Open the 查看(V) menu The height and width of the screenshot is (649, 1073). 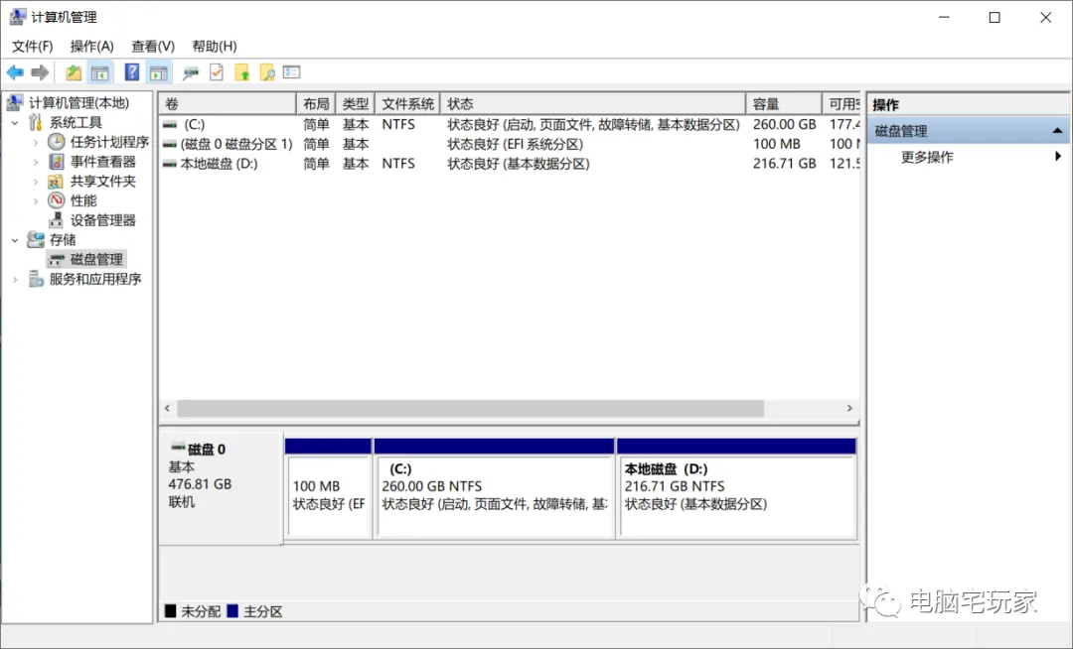tap(152, 46)
